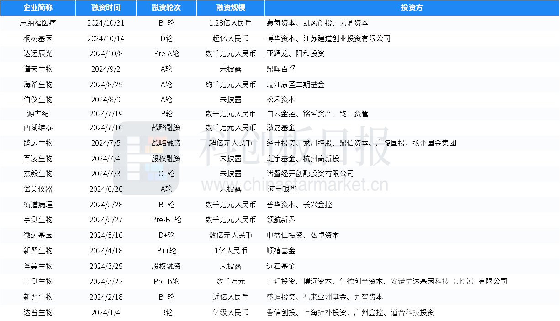Select the 融资轮次 column header
The width and height of the screenshot is (560, 321).
click(x=166, y=8)
